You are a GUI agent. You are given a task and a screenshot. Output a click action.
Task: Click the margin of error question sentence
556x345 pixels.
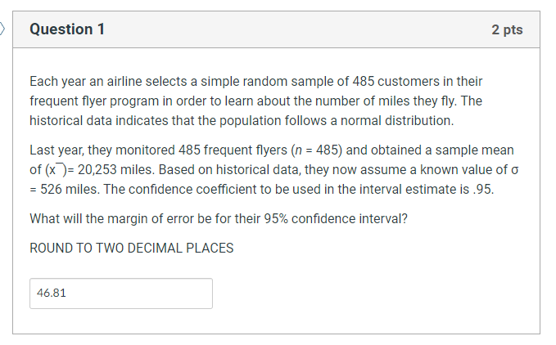[219, 218]
